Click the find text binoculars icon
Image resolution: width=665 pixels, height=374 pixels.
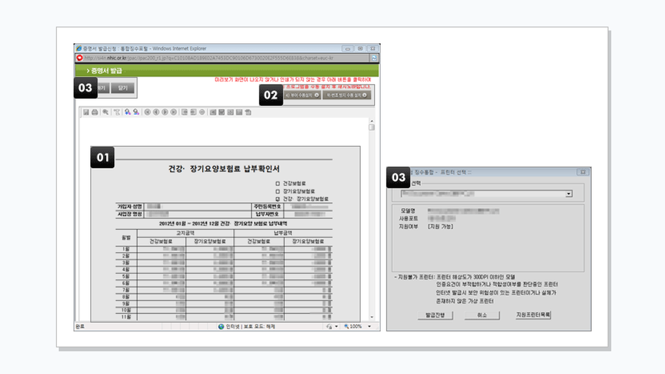pyautogui.click(x=127, y=112)
